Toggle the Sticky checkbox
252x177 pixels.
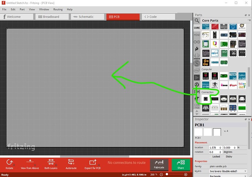224,156
